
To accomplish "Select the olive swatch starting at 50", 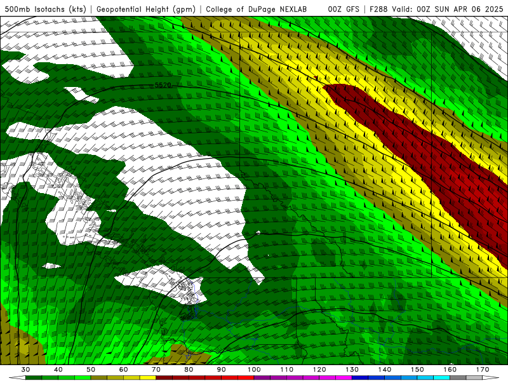I will coord(99,378).
